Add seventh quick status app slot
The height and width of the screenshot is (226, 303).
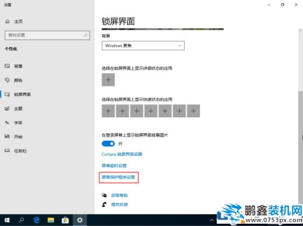pos(193,111)
